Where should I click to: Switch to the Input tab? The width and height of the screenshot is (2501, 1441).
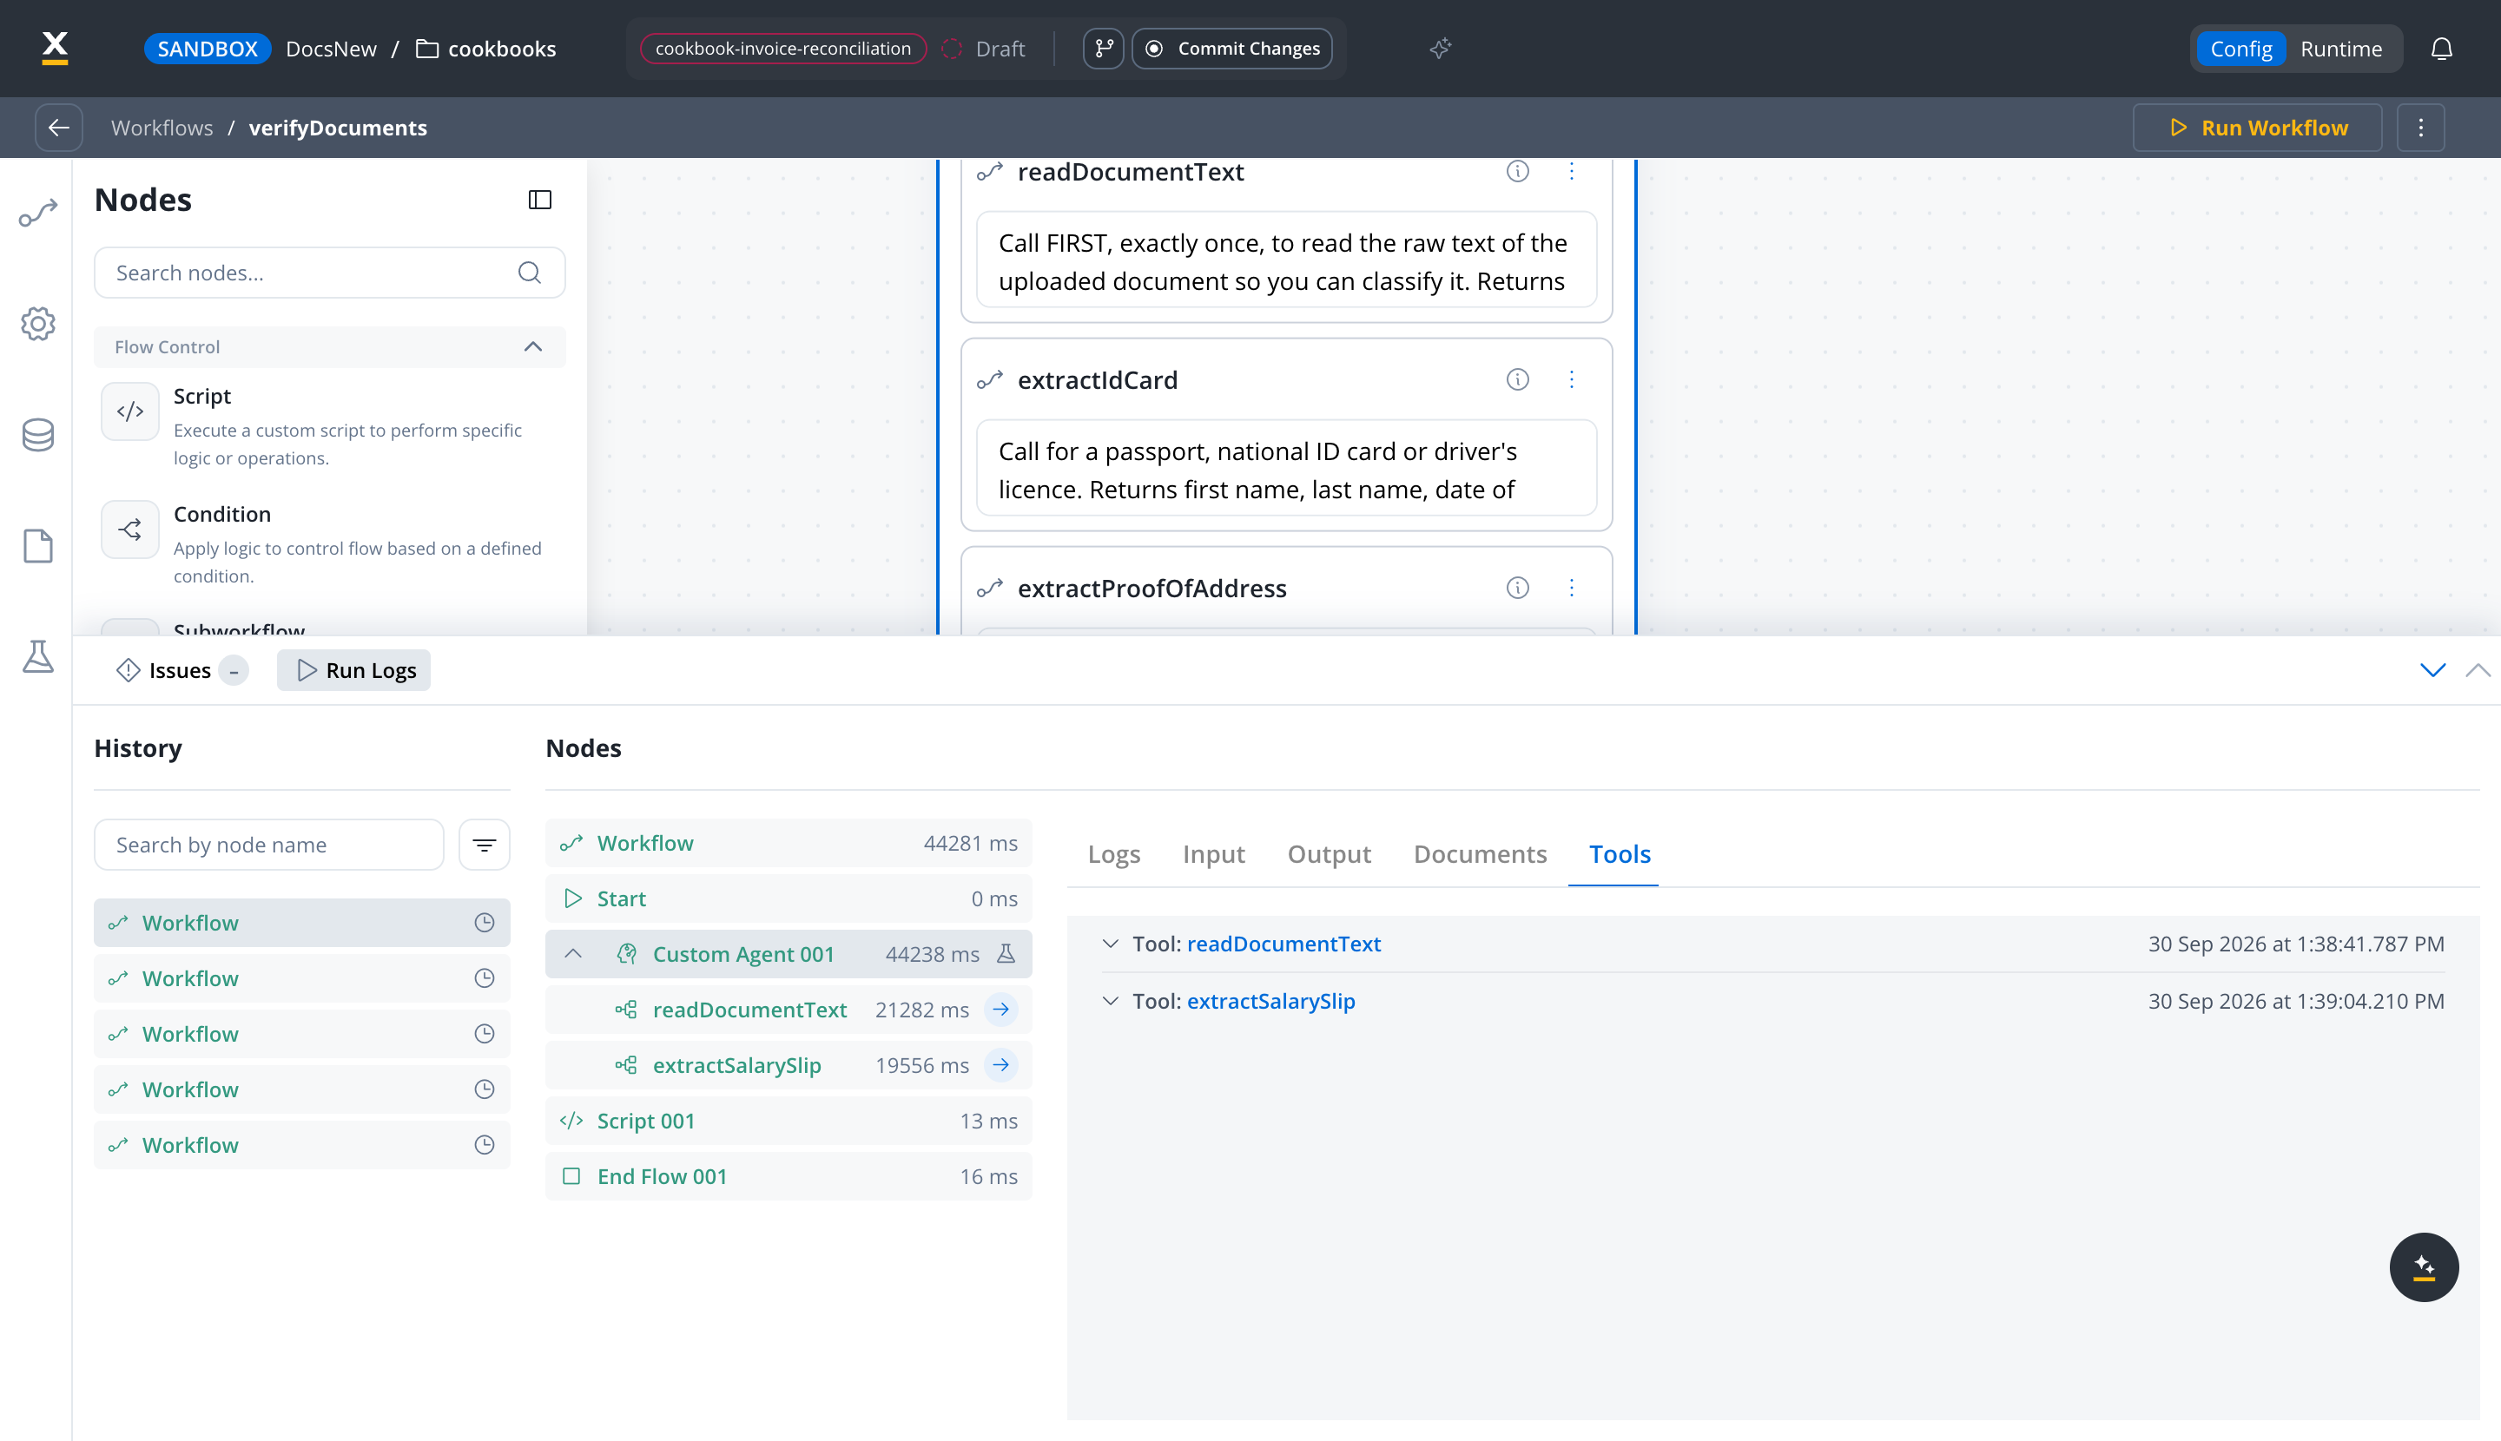pyautogui.click(x=1213, y=854)
